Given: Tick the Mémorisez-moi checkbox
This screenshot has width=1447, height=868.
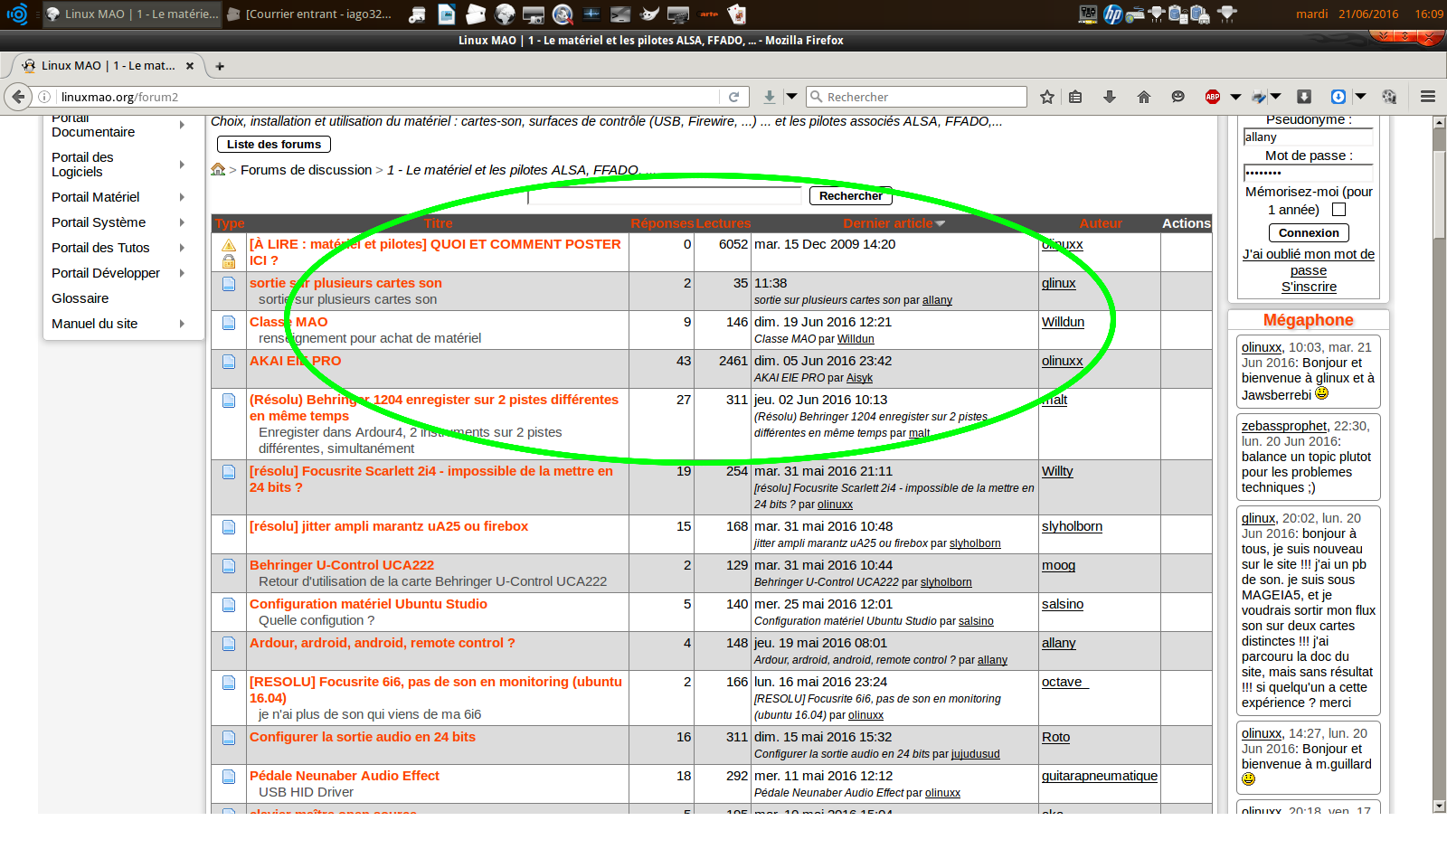Looking at the screenshot, I should pos(1339,210).
